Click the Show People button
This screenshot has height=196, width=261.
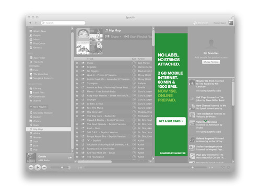pyautogui.click(x=211, y=62)
